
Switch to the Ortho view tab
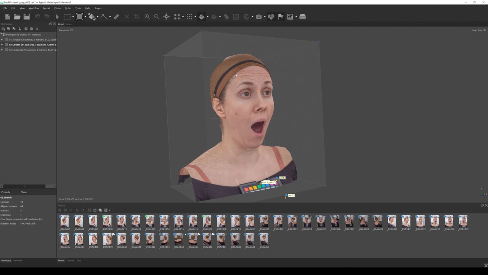pos(69,24)
